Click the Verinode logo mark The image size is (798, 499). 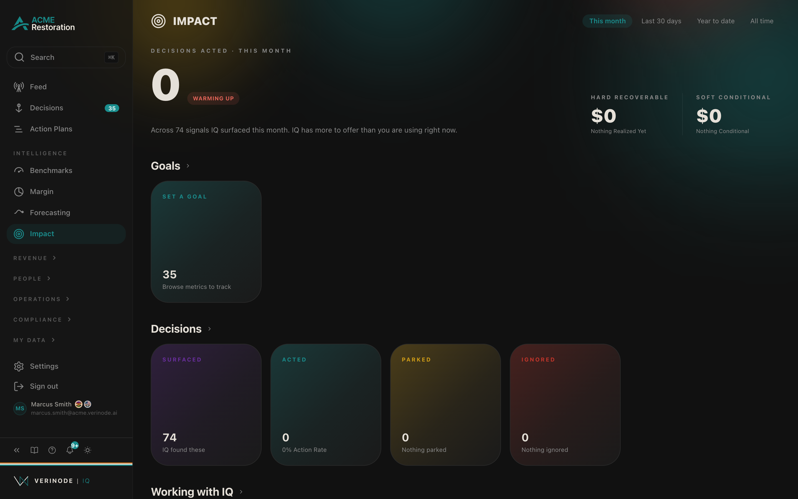pos(21,481)
